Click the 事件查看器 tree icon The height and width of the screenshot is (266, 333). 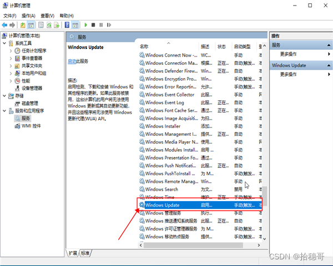(17, 58)
